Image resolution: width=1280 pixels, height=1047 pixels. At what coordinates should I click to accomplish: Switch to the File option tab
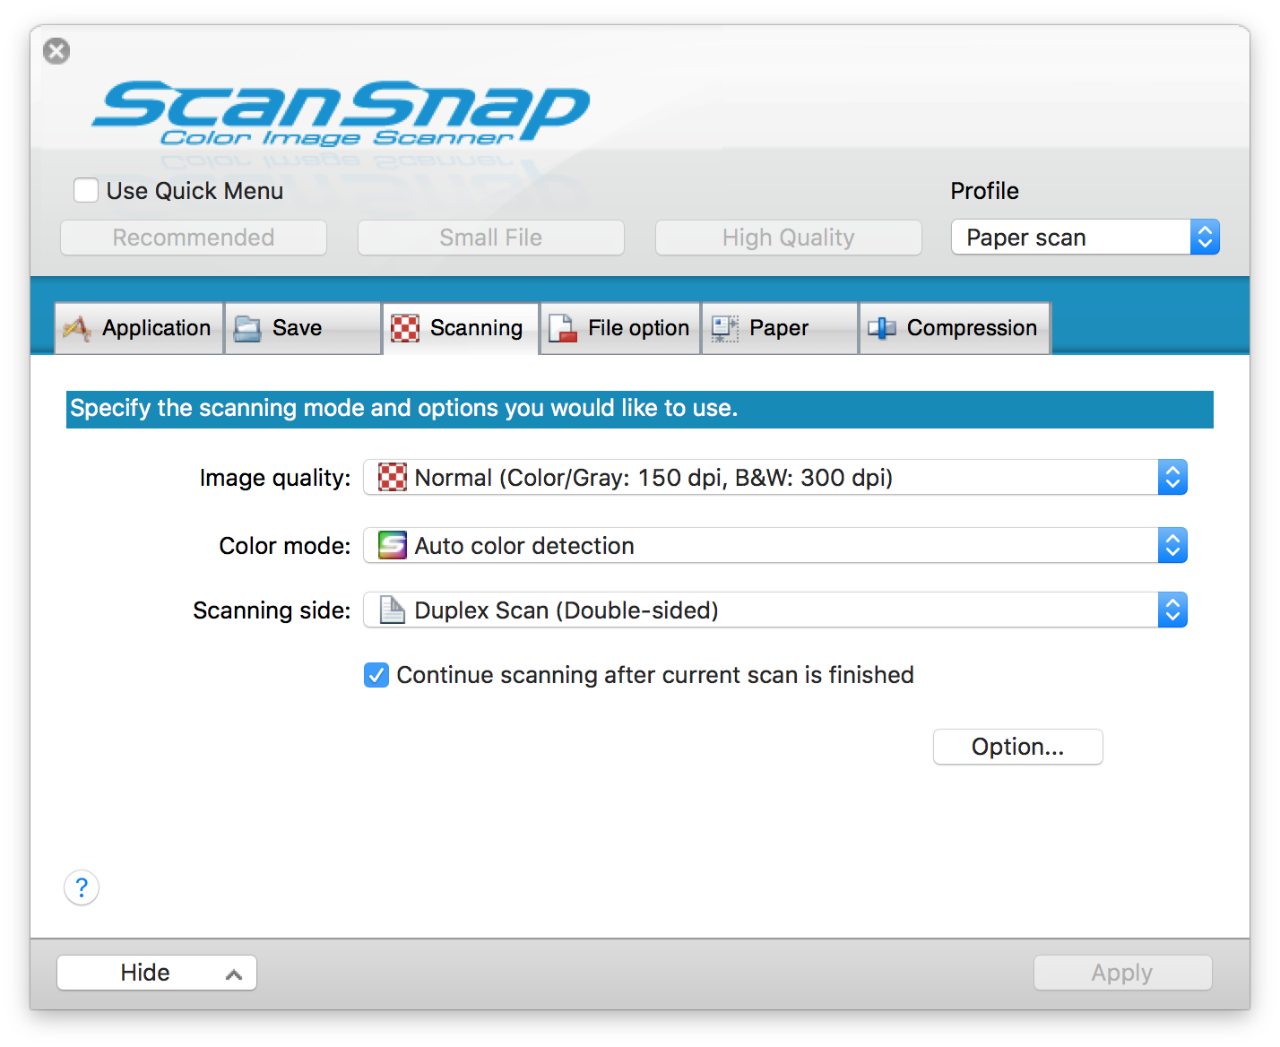[620, 328]
